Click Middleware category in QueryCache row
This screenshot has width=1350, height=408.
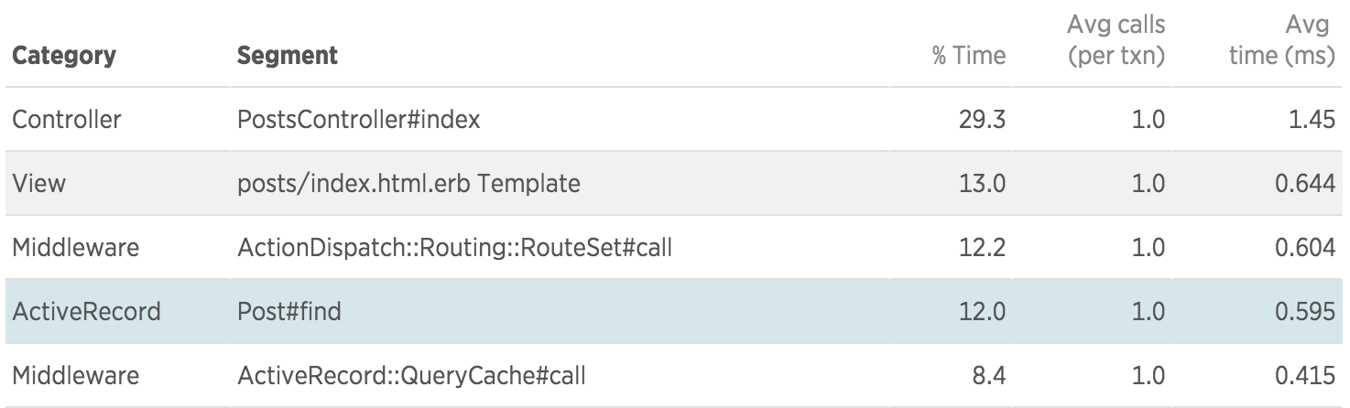click(x=76, y=375)
